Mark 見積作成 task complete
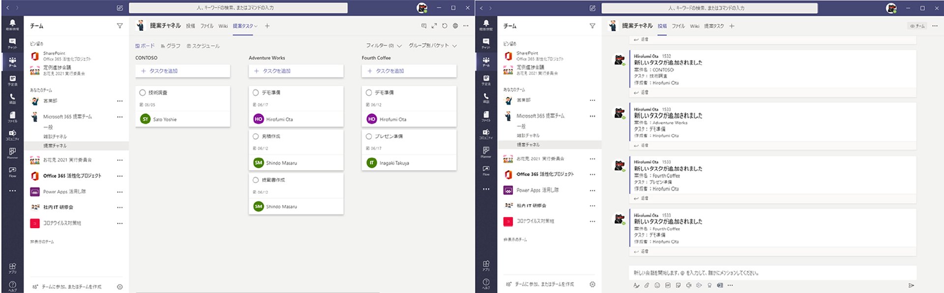Screen dimensions: 944x293 pyautogui.click(x=256, y=136)
